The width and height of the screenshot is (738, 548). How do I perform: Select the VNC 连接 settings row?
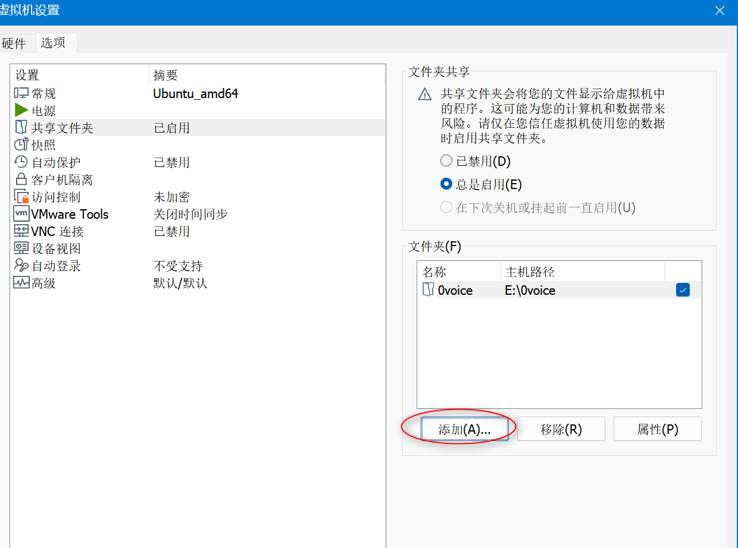198,231
